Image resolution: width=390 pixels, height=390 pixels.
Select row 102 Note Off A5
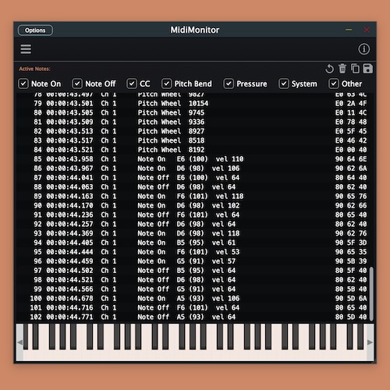pyautogui.click(x=193, y=317)
